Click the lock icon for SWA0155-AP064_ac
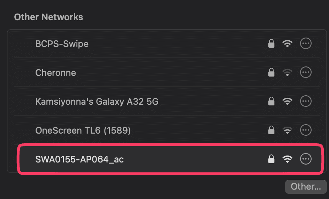The height and width of the screenshot is (199, 329). tap(271, 159)
